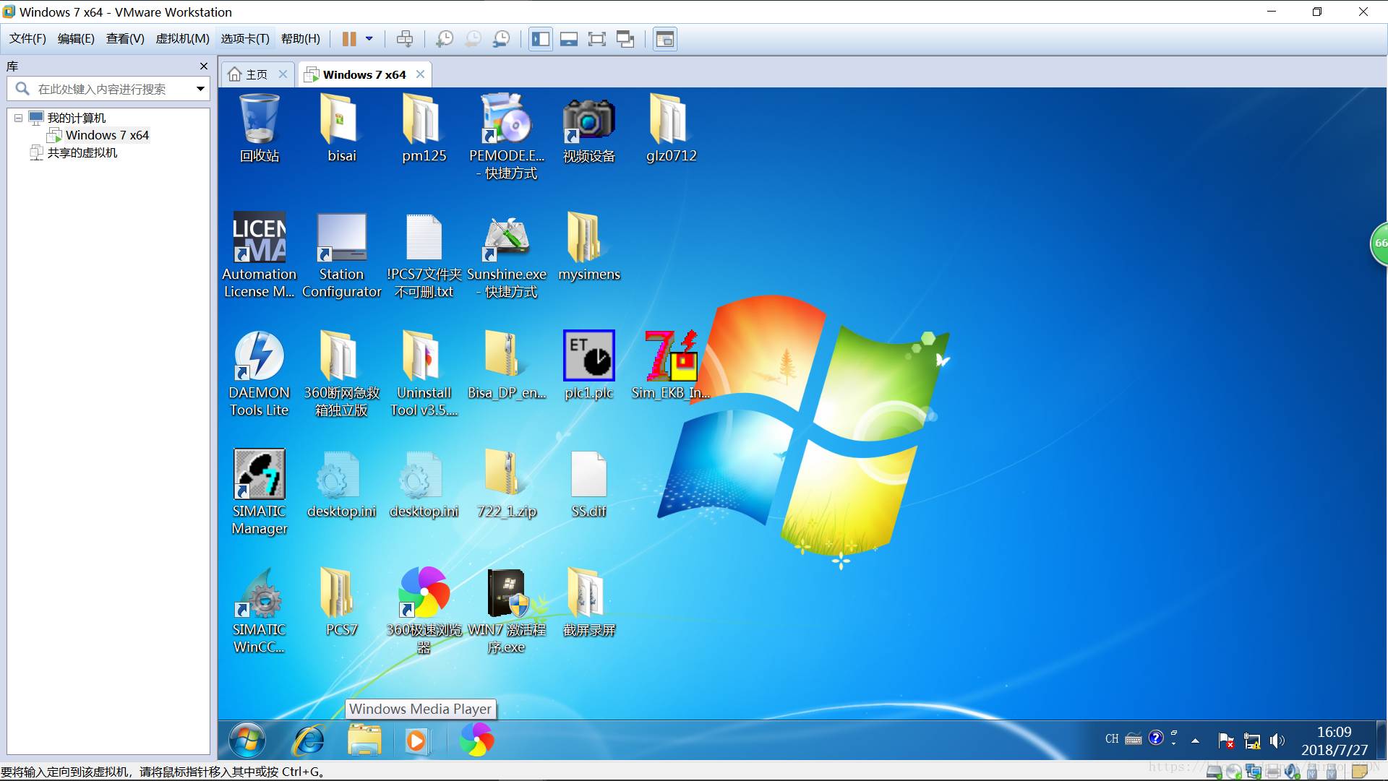The width and height of the screenshot is (1388, 781).
Task: Open the 查看(V) menu
Action: (125, 38)
